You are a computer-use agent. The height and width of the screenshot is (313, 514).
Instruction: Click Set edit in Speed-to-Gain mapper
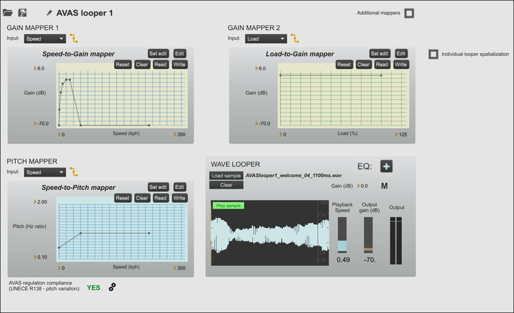coord(158,53)
